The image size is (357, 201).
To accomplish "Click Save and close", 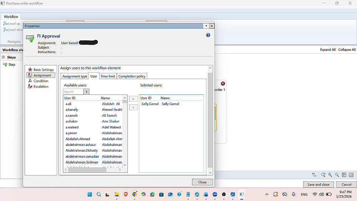I will 318,185.
